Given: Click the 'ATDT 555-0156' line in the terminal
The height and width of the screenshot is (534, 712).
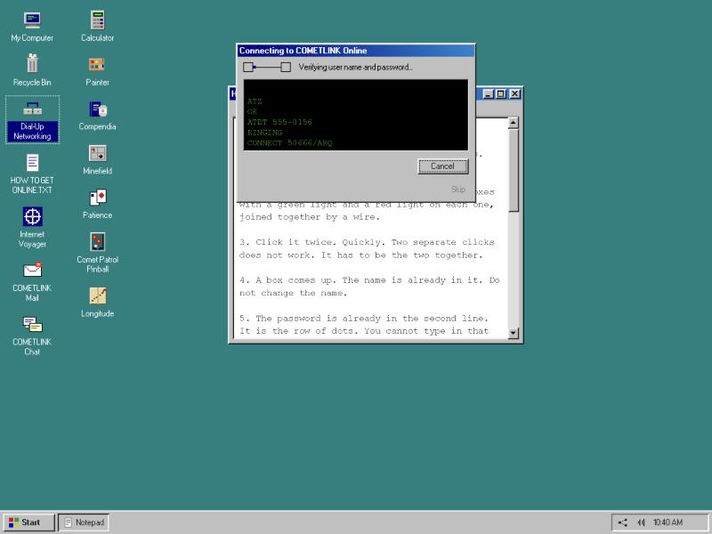Looking at the screenshot, I should (x=279, y=122).
